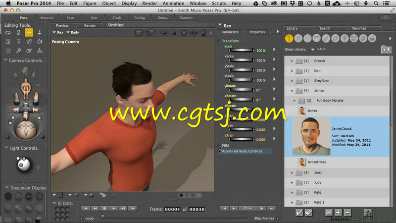The height and width of the screenshot is (223, 396).
Task: Select the JamesCasual thumbnail
Action: [x=311, y=137]
